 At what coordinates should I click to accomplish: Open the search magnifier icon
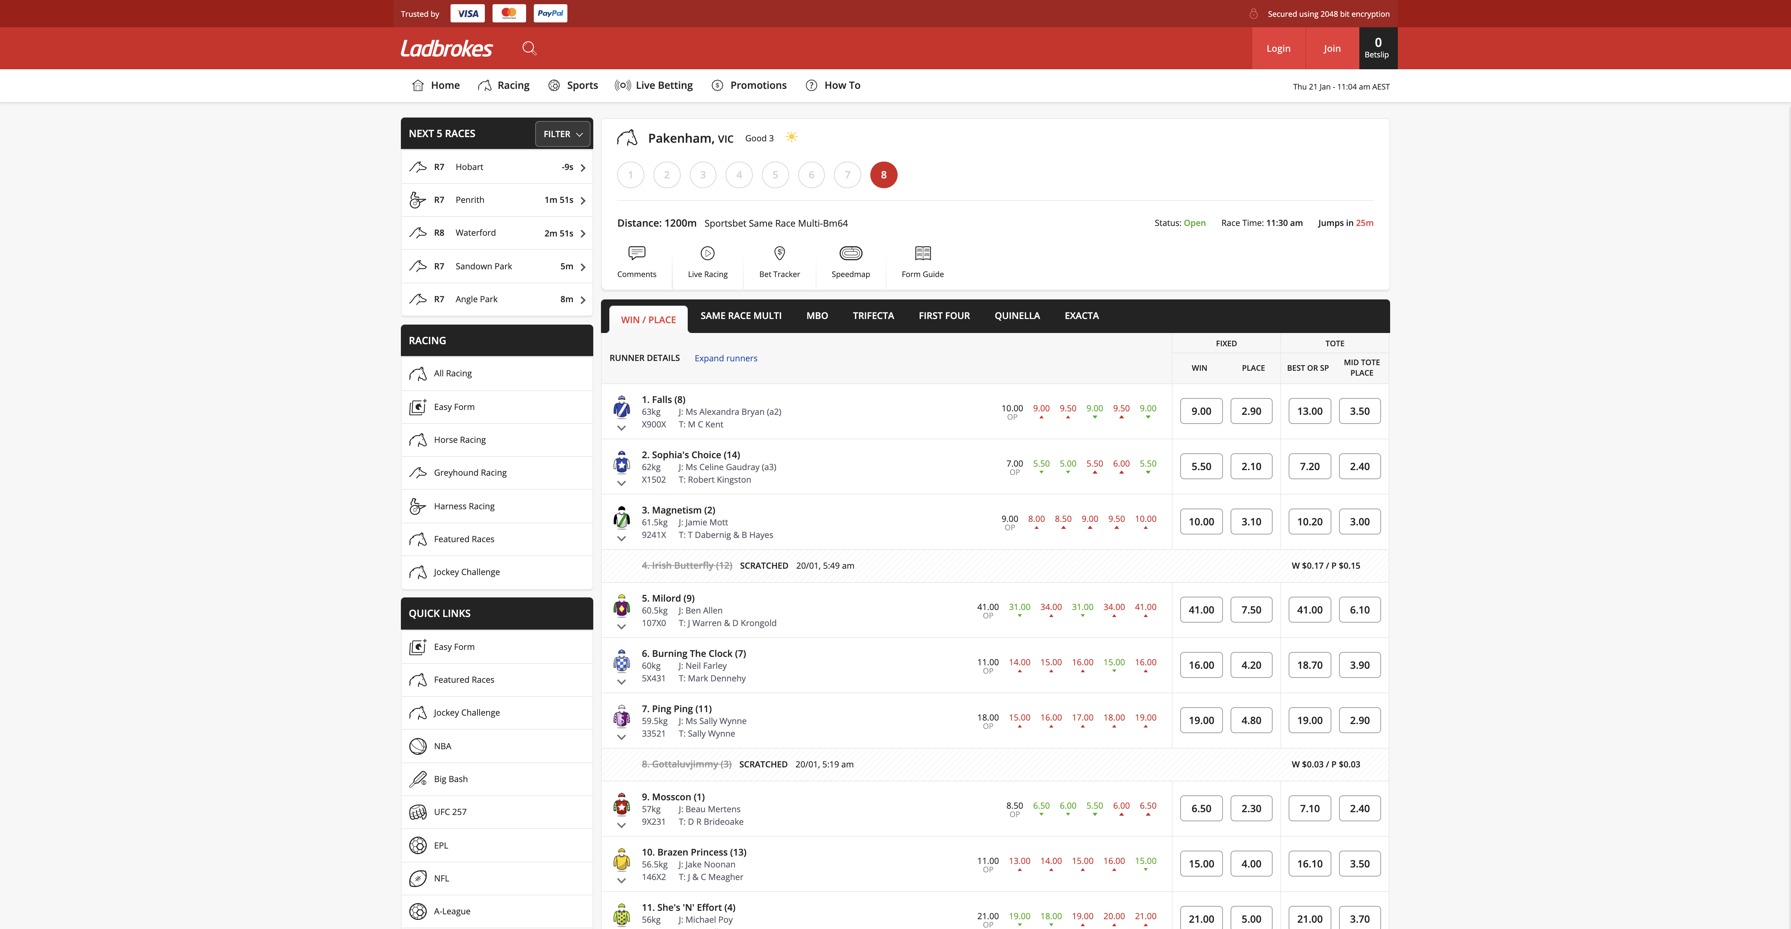click(529, 48)
